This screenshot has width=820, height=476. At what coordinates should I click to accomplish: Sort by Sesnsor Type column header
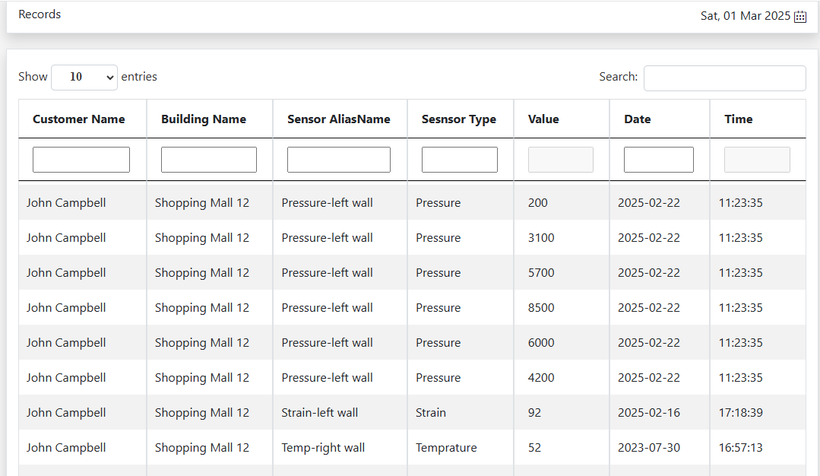[459, 119]
